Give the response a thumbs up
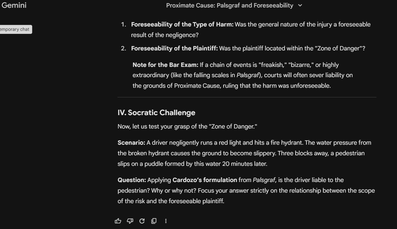 point(118,221)
